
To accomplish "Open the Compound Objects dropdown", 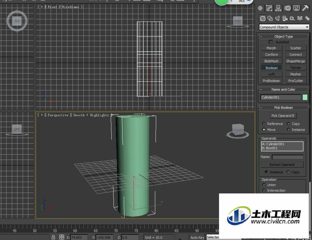I will [284, 27].
